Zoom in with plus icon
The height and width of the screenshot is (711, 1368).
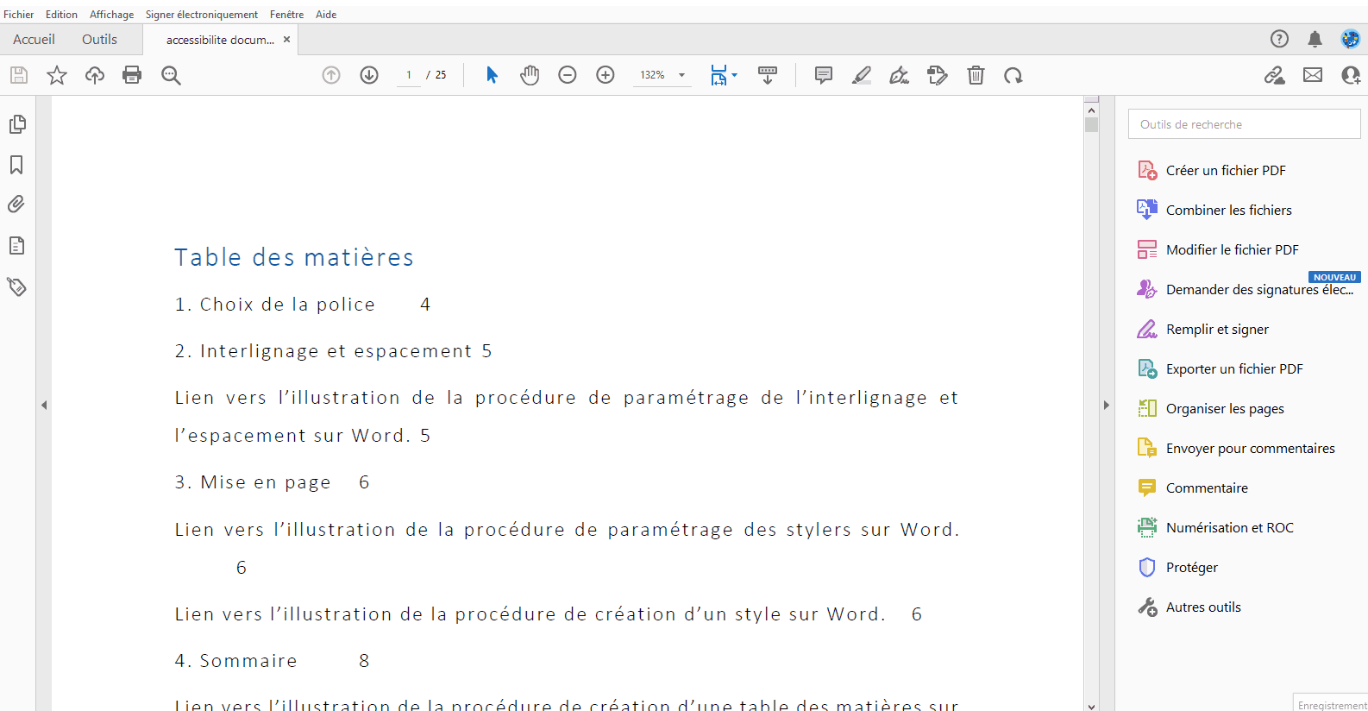pos(606,75)
